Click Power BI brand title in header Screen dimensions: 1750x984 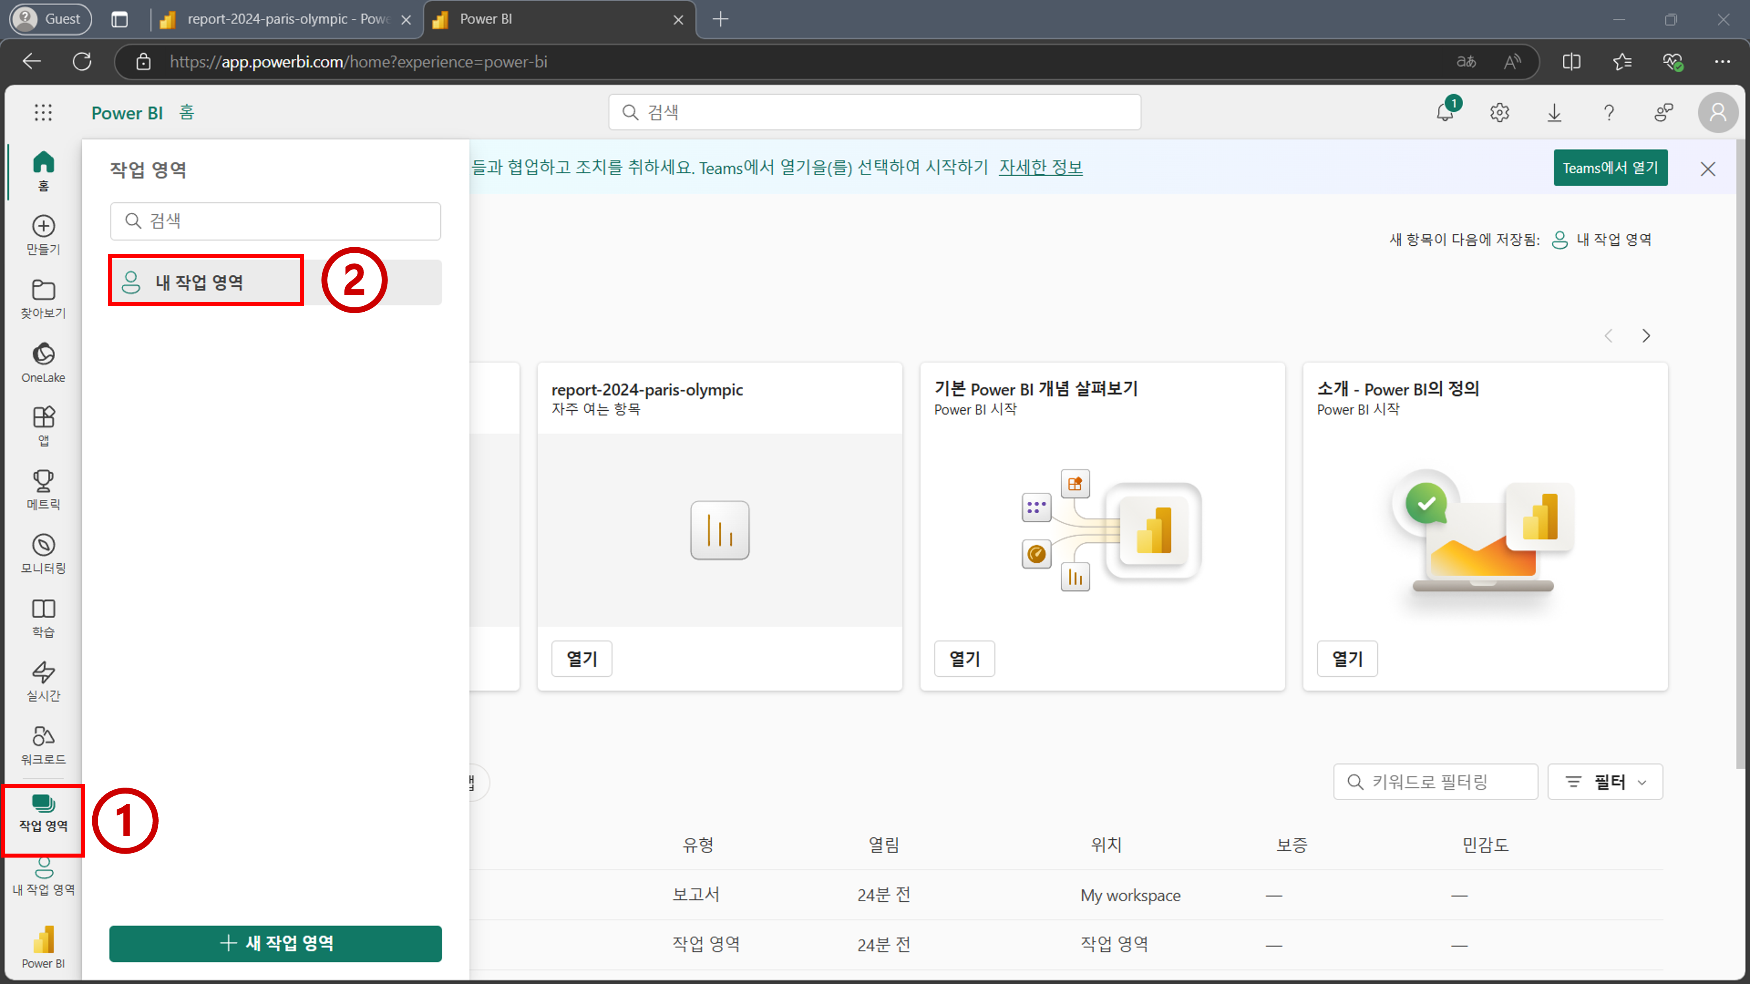[x=127, y=113]
